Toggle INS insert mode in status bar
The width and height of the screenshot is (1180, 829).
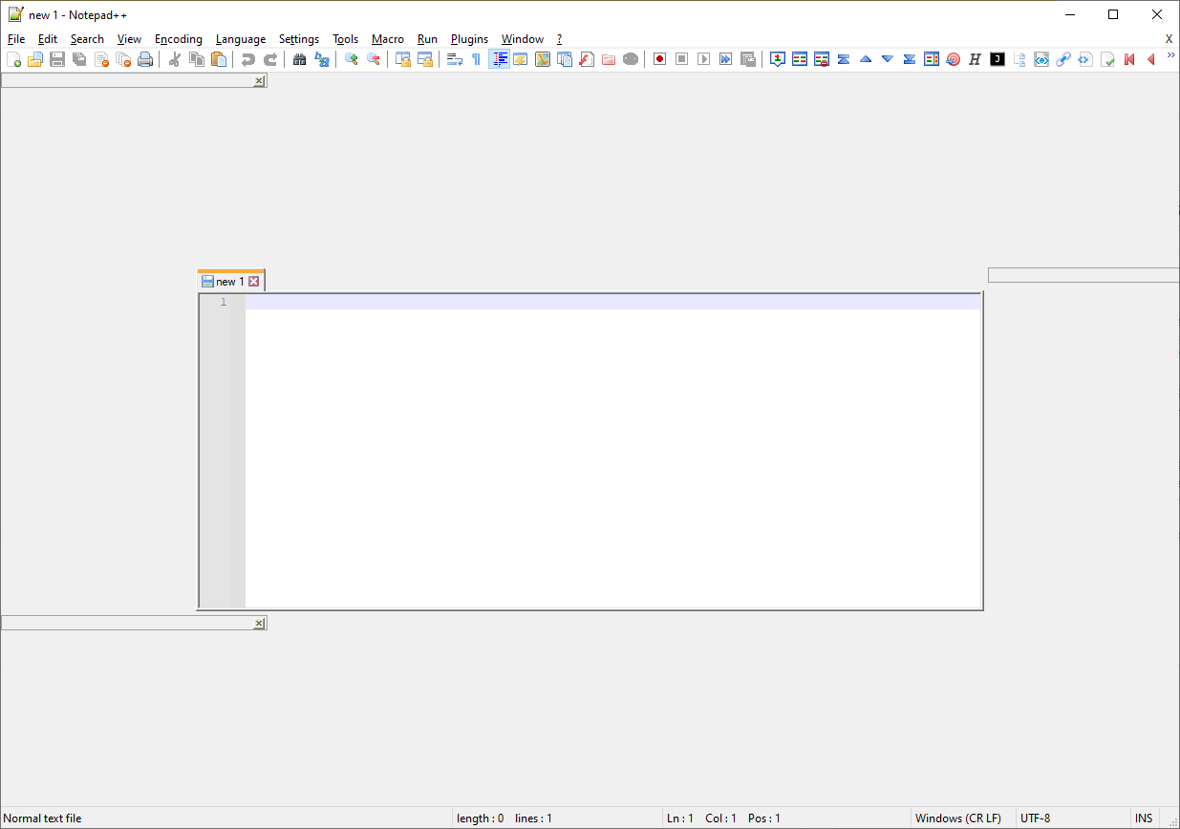pos(1144,818)
